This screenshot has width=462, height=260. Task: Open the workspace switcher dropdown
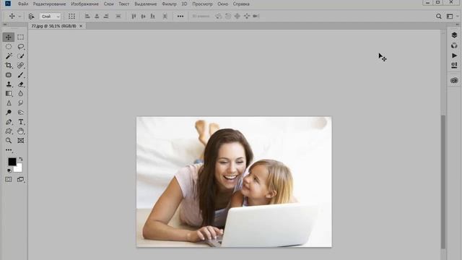451,16
